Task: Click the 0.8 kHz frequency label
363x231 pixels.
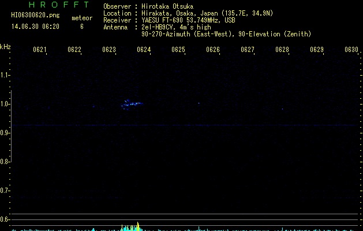Action: 5,162
